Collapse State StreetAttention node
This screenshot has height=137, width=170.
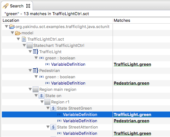pyautogui.click(x=48, y=127)
